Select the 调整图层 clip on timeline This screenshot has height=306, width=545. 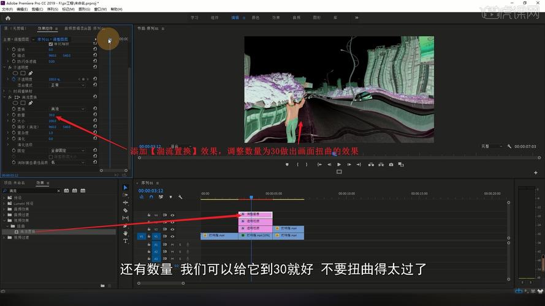coord(256,214)
